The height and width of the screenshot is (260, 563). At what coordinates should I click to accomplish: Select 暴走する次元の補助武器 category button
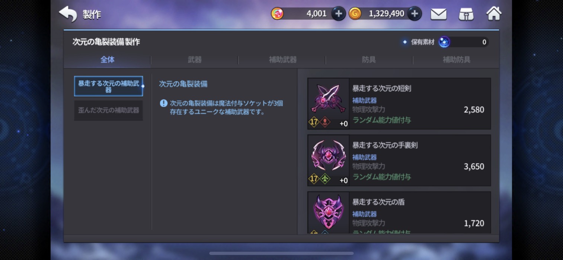(x=108, y=86)
